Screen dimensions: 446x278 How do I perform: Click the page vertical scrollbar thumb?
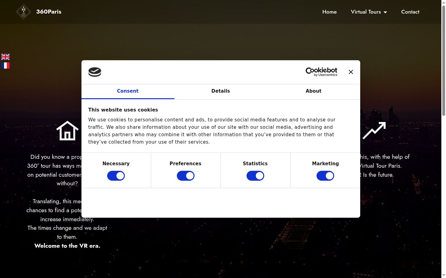444,60
